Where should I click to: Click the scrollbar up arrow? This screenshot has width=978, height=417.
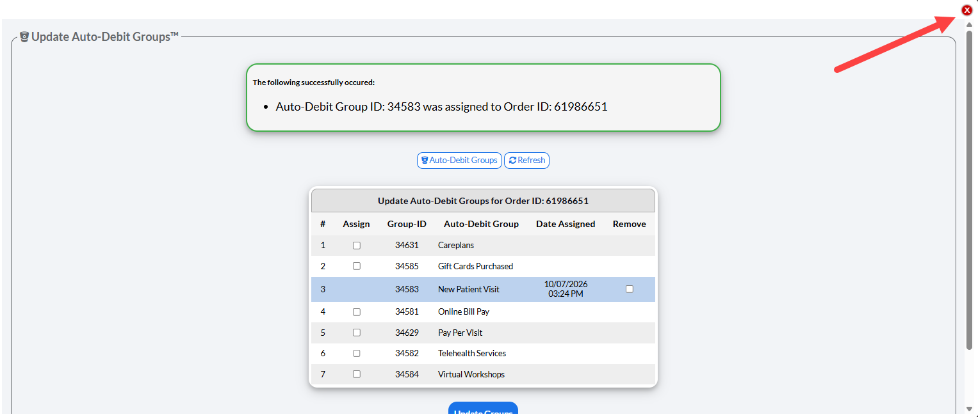[x=969, y=24]
